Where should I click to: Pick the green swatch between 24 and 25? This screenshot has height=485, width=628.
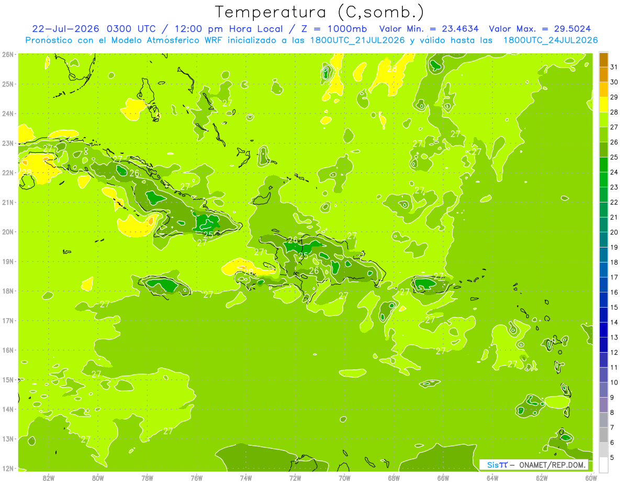(603, 165)
